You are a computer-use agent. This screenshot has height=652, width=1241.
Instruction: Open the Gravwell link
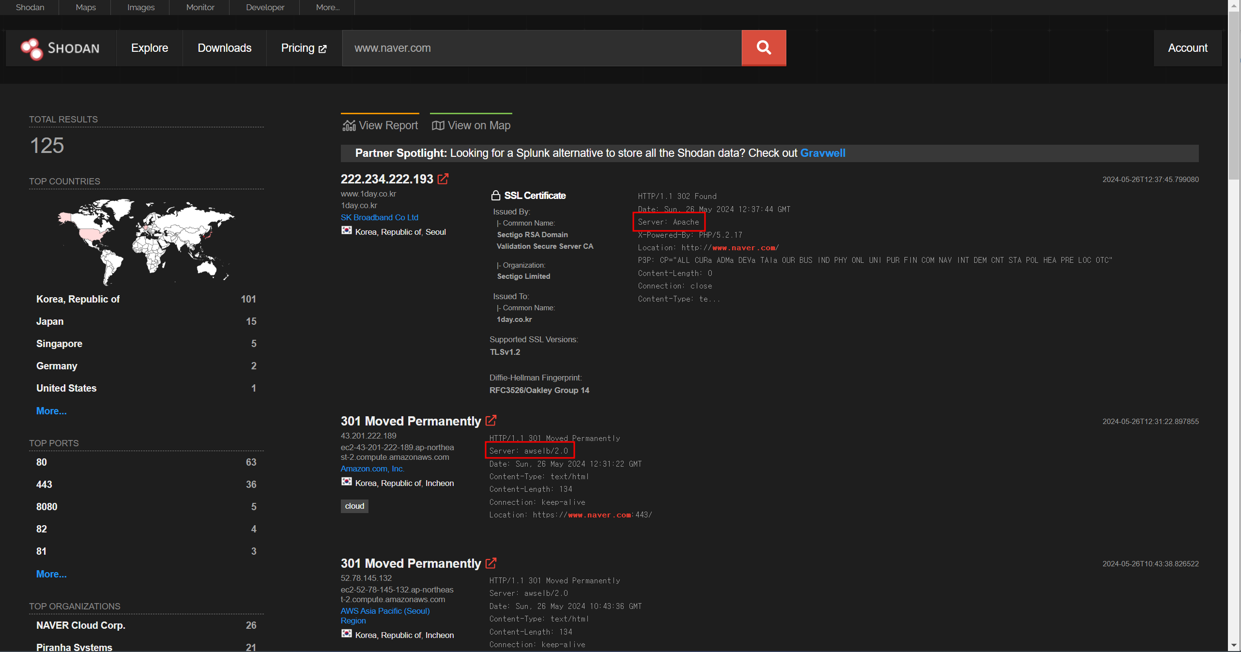(822, 153)
